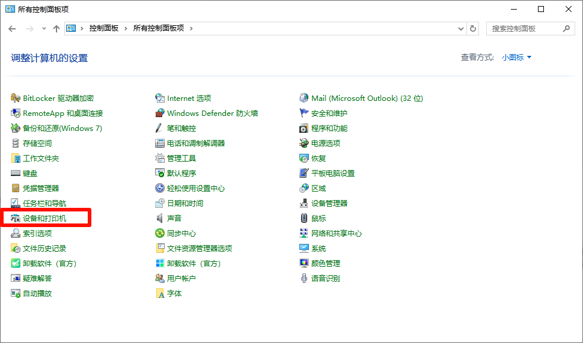
Task: Click the 凭据管理器 icon
Action: coord(15,189)
